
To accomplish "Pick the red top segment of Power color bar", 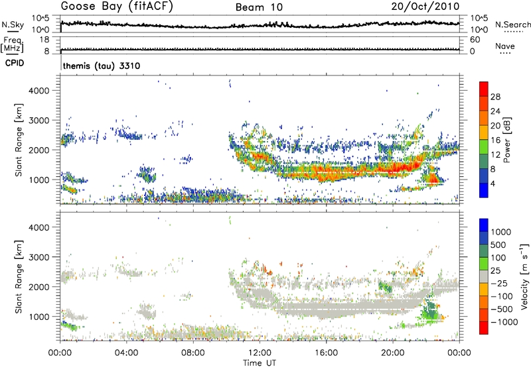I will [x=484, y=89].
